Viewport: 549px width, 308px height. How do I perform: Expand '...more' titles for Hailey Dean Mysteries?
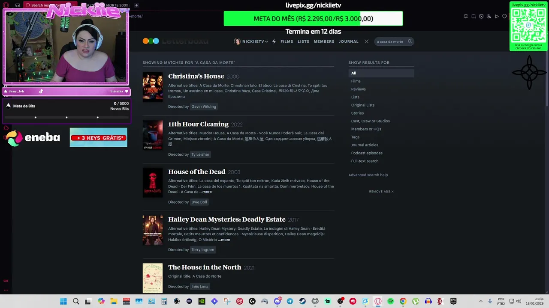[224, 240]
